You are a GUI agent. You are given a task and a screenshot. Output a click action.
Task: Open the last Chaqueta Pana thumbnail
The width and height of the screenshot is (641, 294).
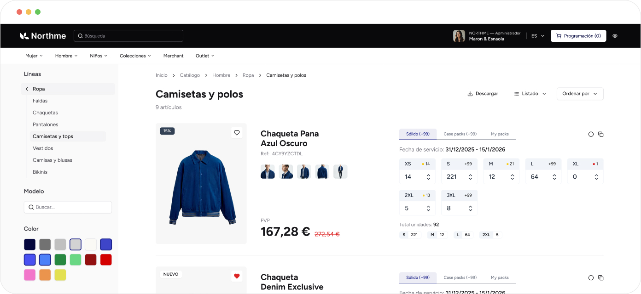pos(340,172)
